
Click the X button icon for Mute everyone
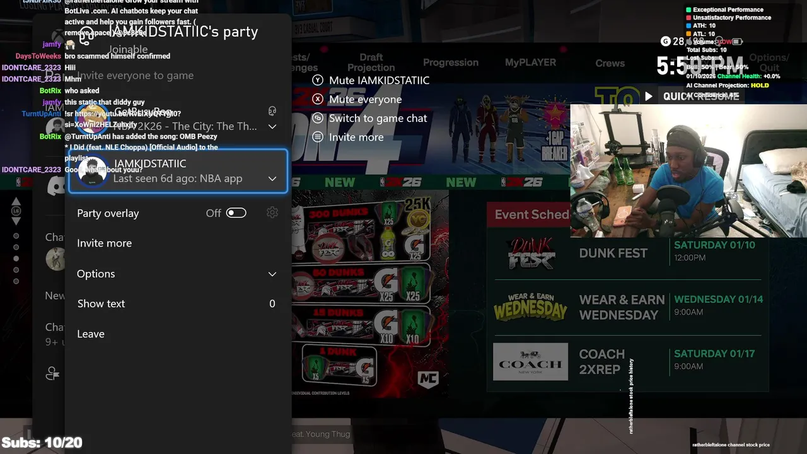[x=318, y=99]
